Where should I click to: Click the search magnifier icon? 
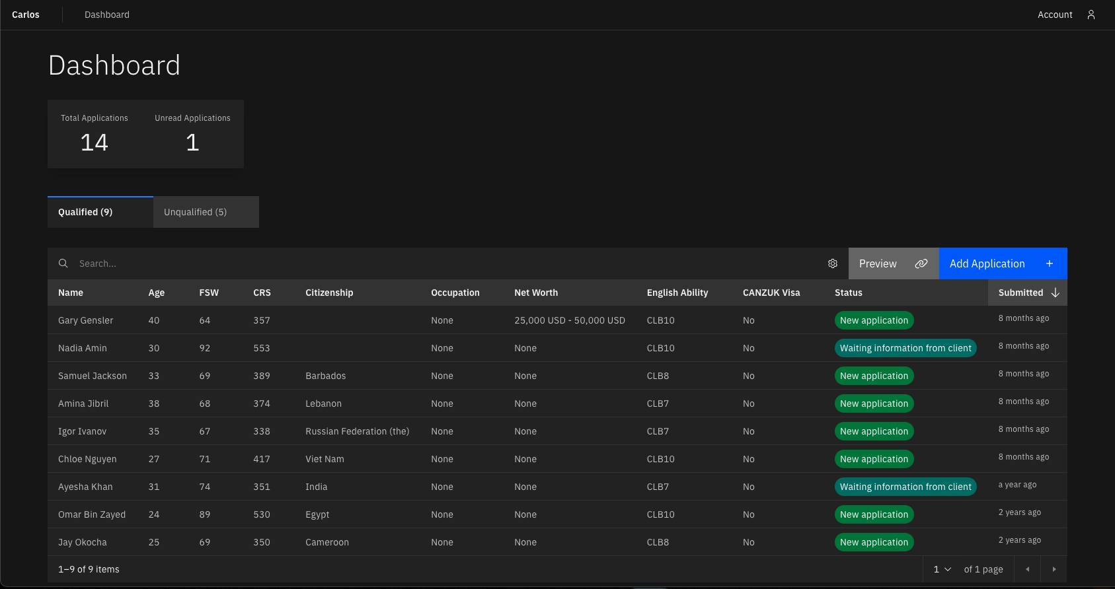coord(63,263)
